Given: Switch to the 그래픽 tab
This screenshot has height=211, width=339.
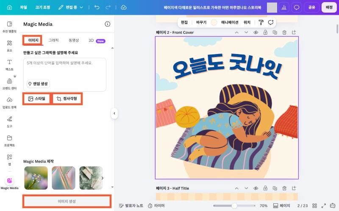Looking at the screenshot, I should (x=53, y=40).
